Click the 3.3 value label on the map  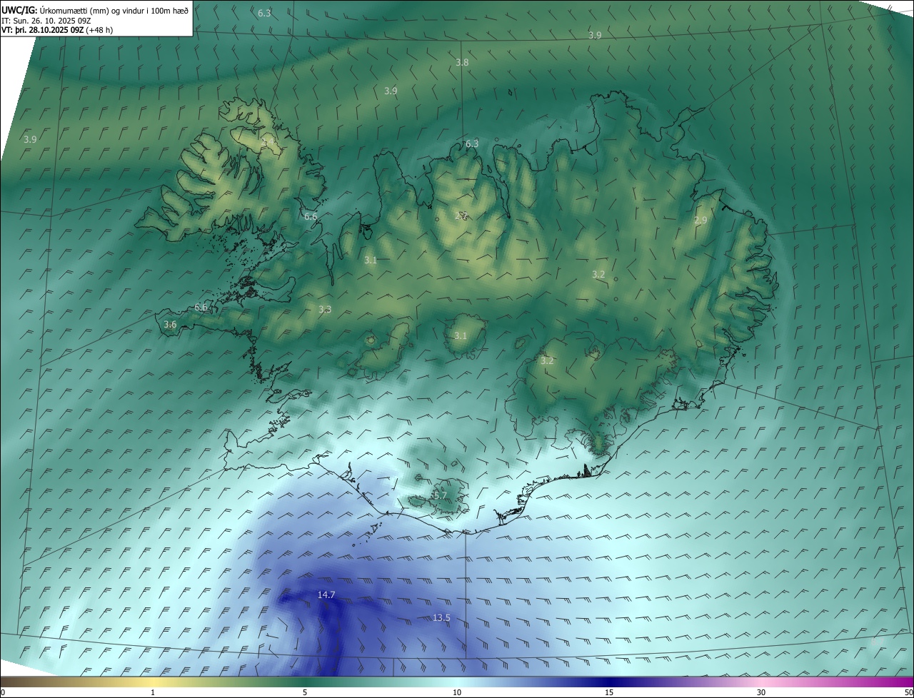(325, 310)
